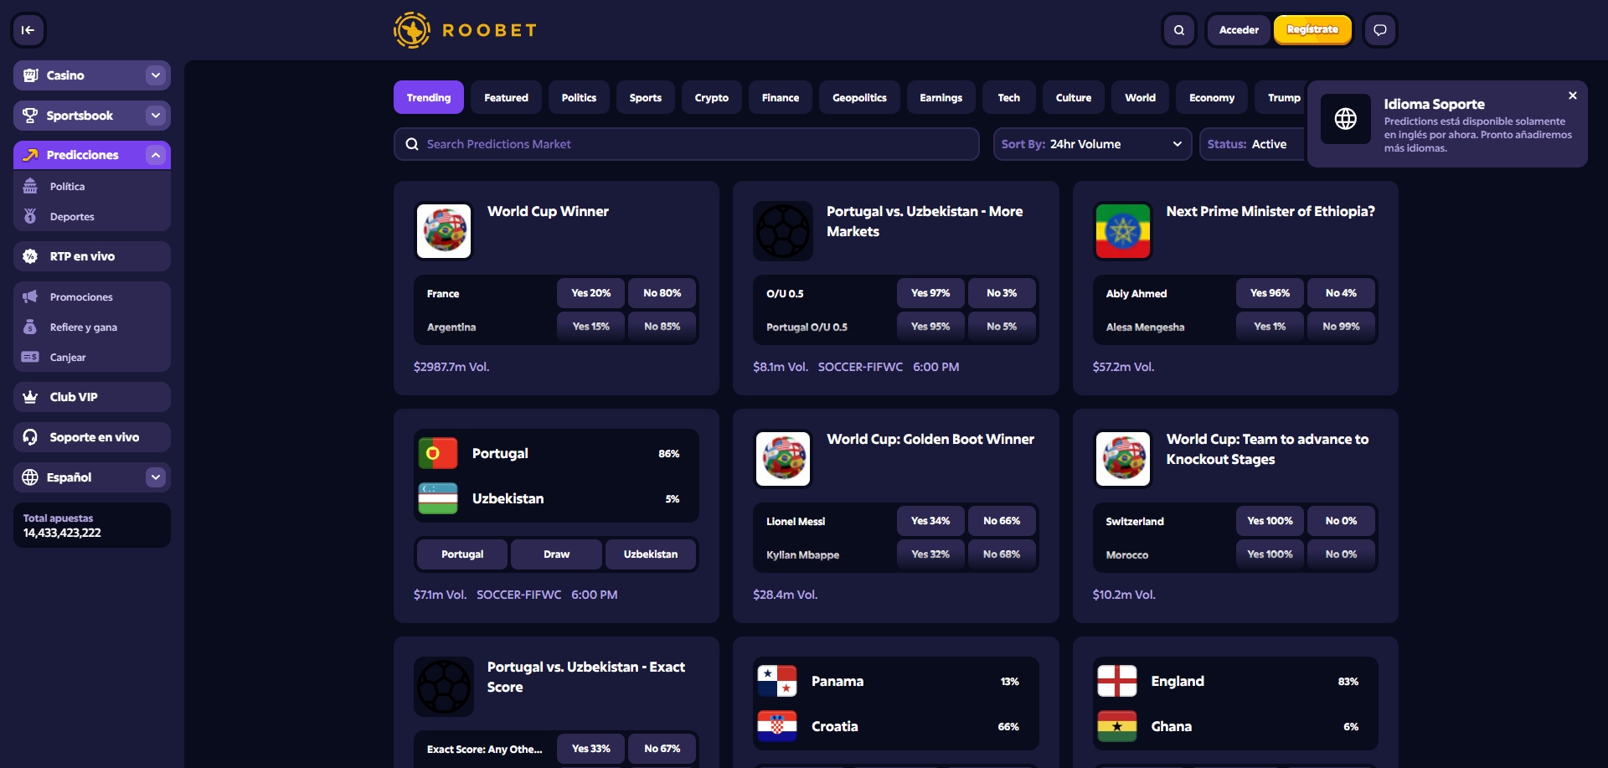Bet Yes 34% on Lionel Messi
This screenshot has width=1608, height=768.
click(x=930, y=521)
